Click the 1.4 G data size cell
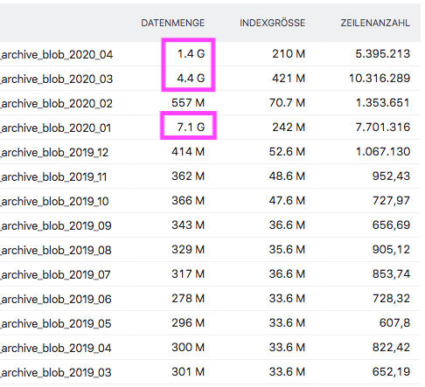 point(192,54)
